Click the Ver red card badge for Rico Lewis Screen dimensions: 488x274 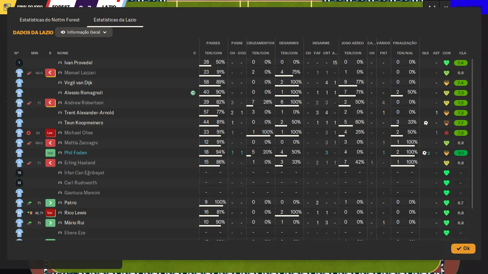(x=50, y=213)
